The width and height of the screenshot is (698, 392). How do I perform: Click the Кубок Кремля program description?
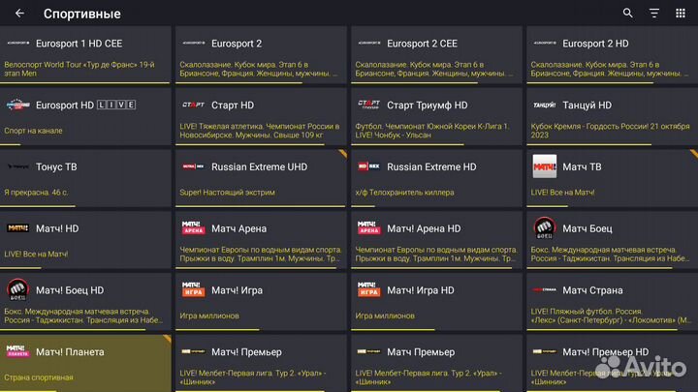[610, 131]
